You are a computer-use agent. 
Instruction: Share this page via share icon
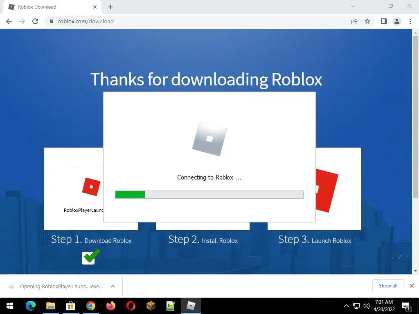point(354,21)
